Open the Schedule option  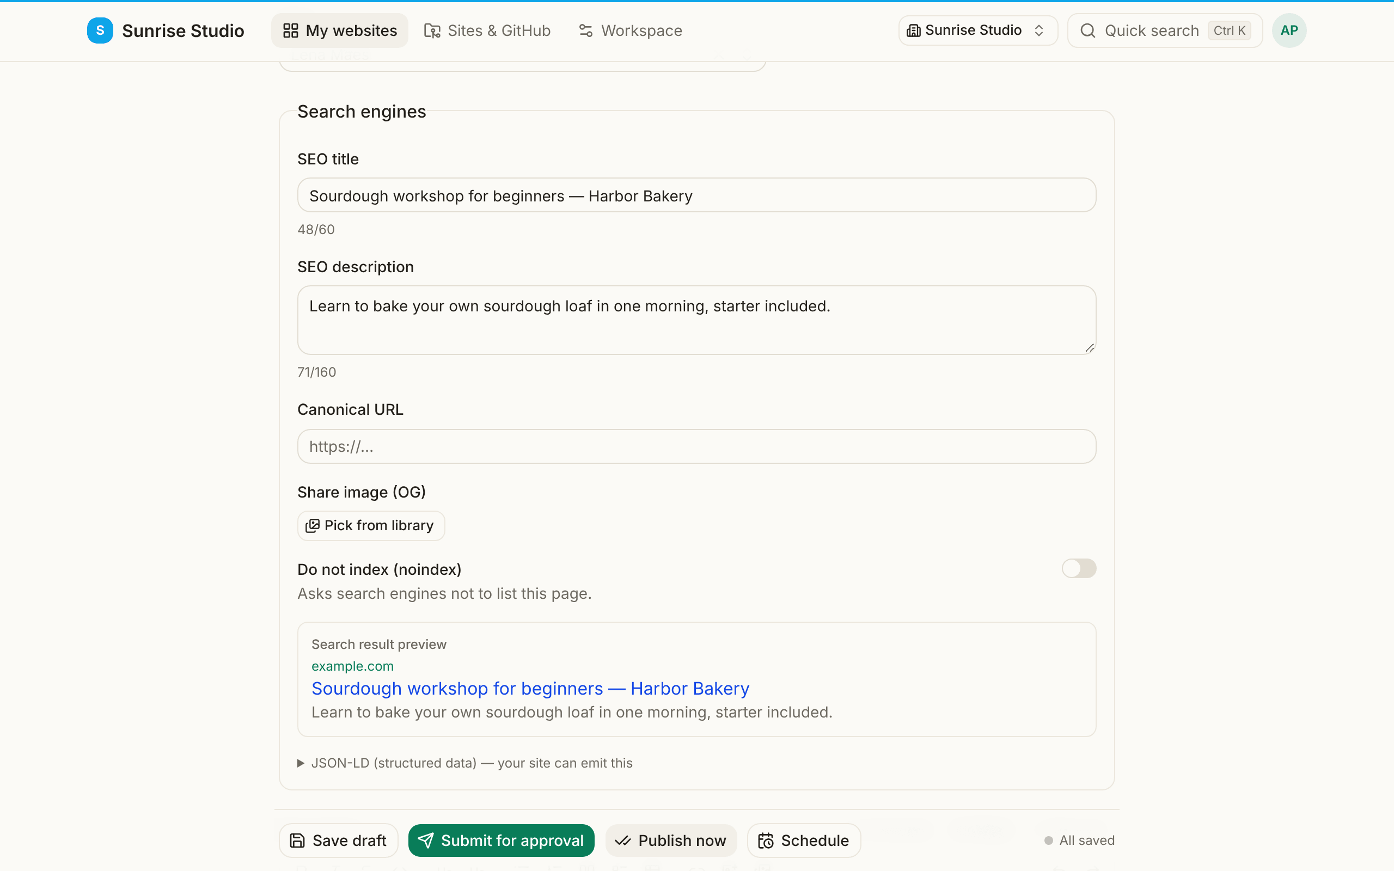(x=804, y=841)
